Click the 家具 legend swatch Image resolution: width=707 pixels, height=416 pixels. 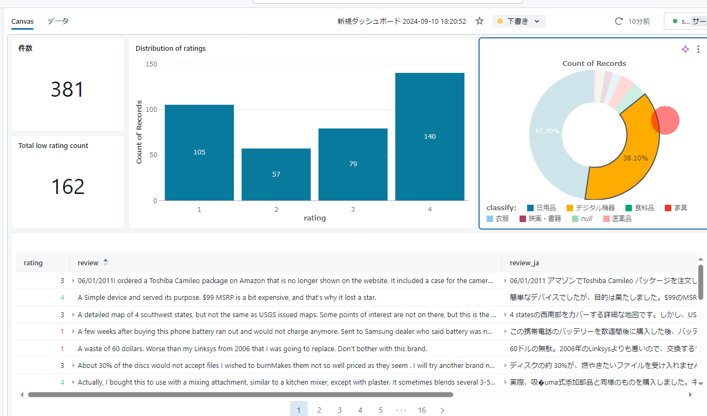668,208
